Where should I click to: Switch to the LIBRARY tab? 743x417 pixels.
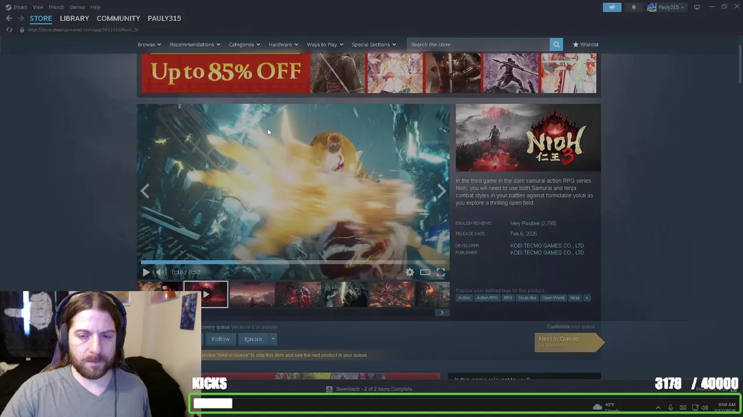74,19
